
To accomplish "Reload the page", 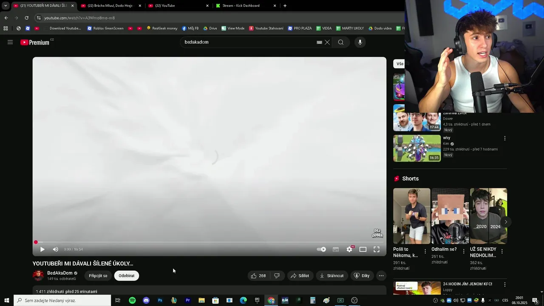I will click(26, 18).
